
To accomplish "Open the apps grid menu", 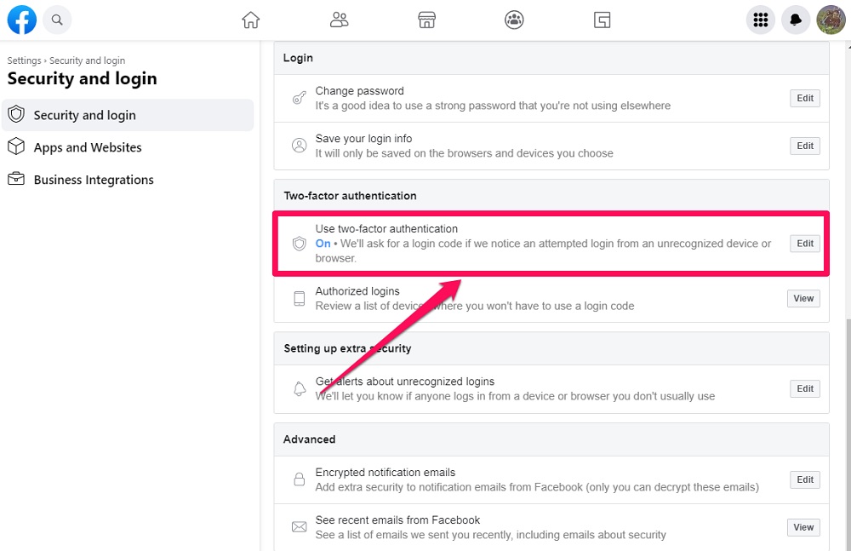I will click(760, 20).
